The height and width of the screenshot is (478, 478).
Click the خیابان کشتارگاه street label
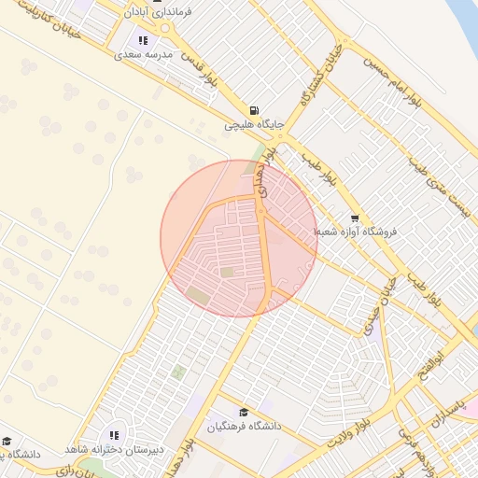(321, 75)
